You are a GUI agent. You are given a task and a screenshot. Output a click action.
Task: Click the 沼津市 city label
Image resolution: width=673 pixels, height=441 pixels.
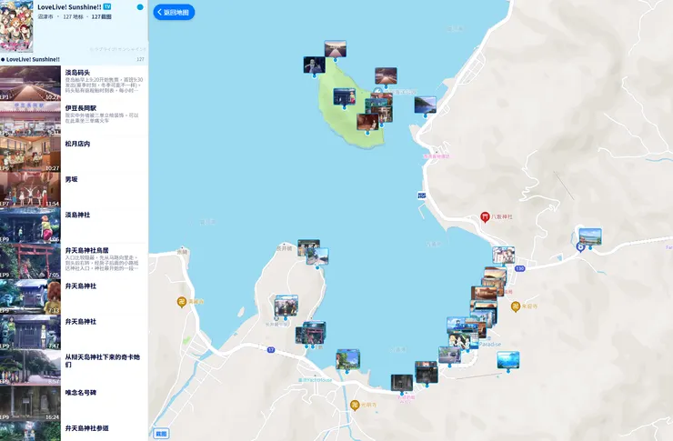pyautogui.click(x=45, y=16)
